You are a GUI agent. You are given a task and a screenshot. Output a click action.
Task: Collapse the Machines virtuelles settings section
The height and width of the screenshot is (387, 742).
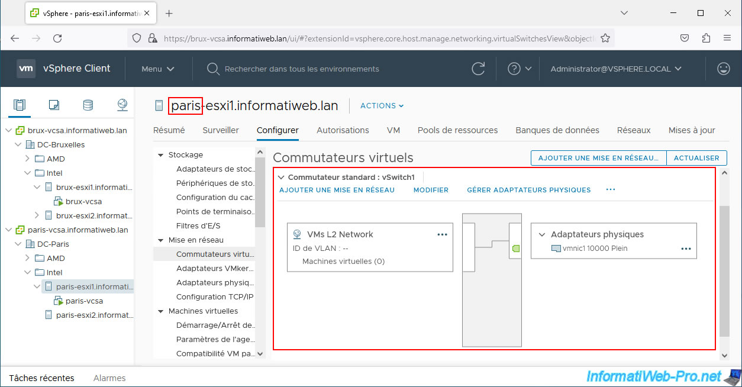[x=160, y=311]
